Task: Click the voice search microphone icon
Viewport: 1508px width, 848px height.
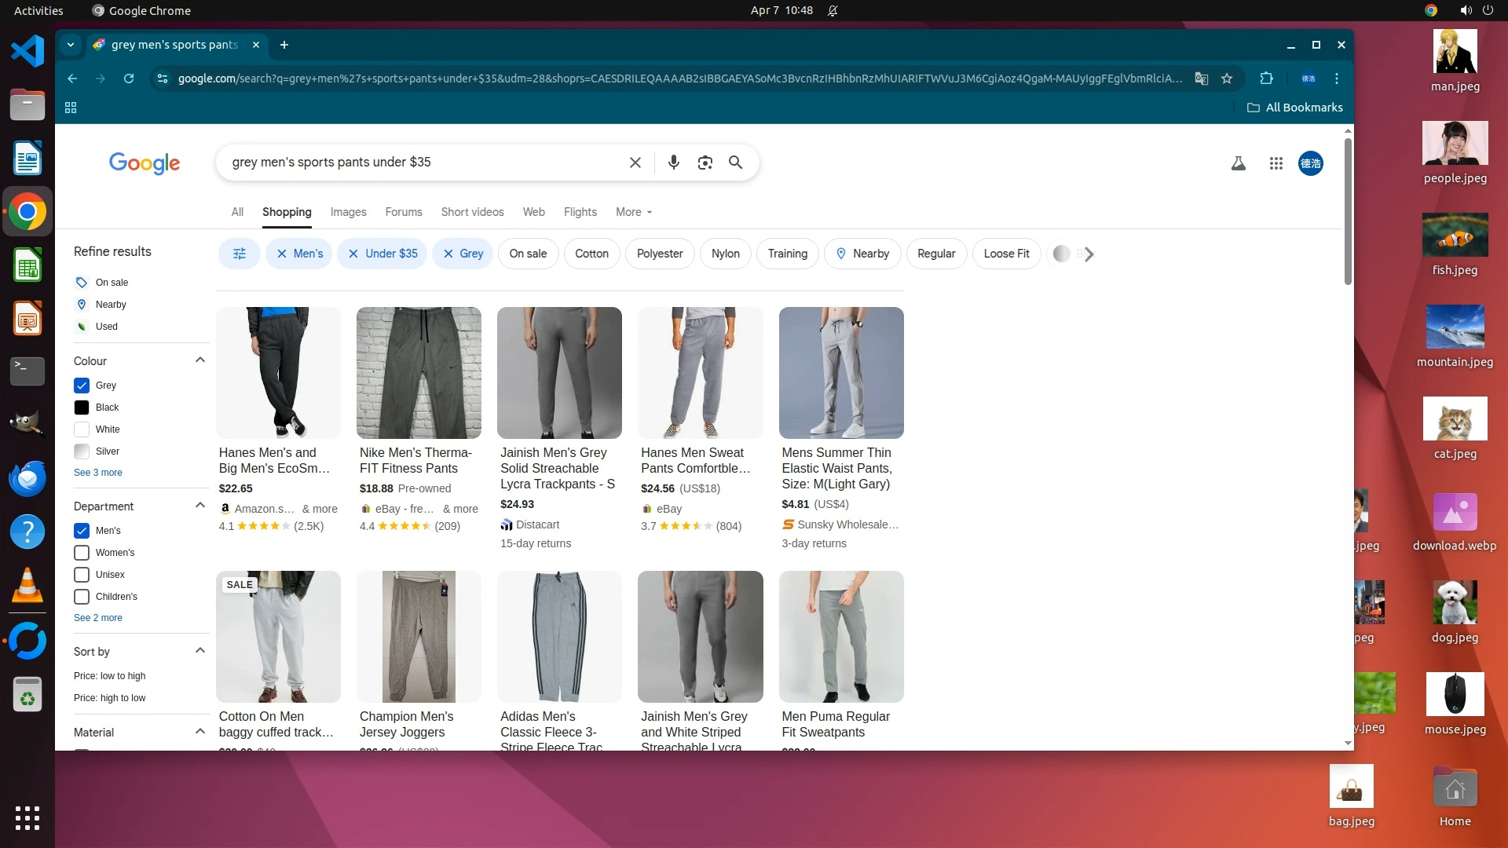Action: tap(673, 163)
